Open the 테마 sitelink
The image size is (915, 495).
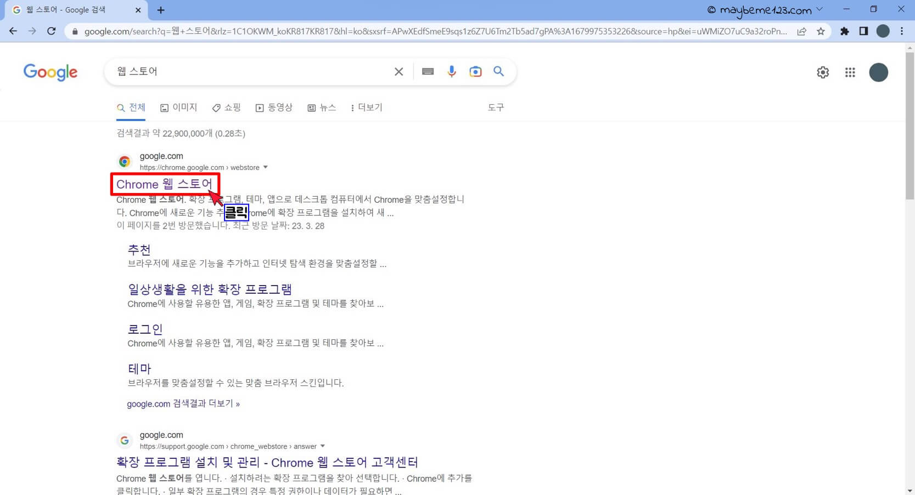click(139, 369)
